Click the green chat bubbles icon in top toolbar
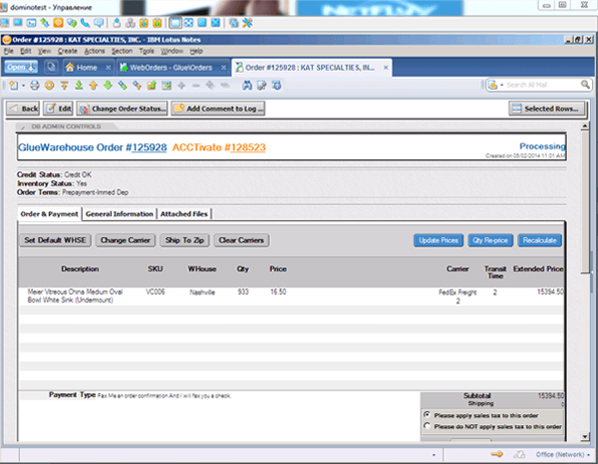598x464 pixels. pos(72,23)
